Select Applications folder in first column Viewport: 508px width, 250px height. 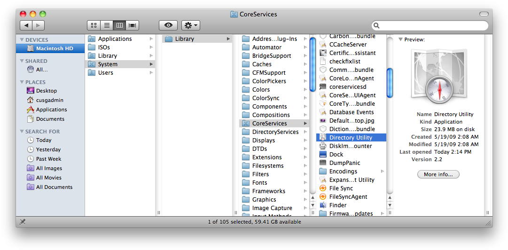pos(120,39)
